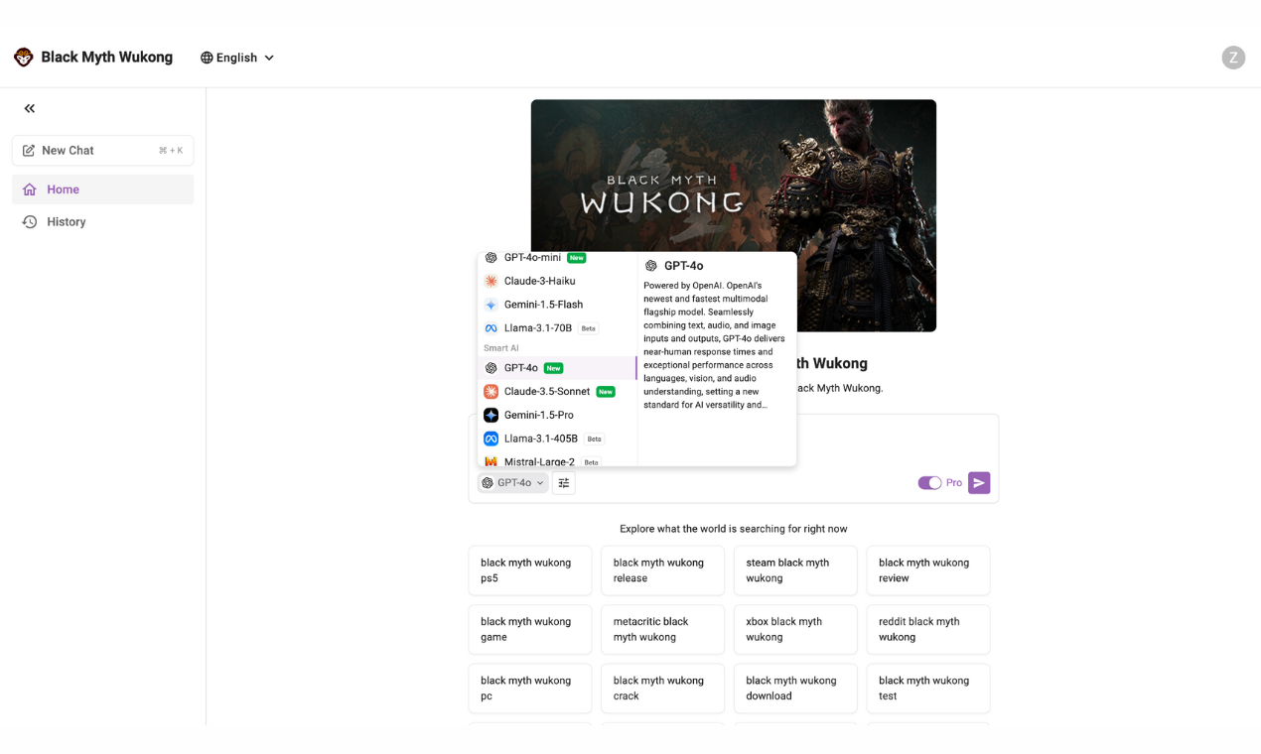Search 'xbox black myth wukong'
Image resolution: width=1261 pixels, height=754 pixels.
click(x=795, y=630)
